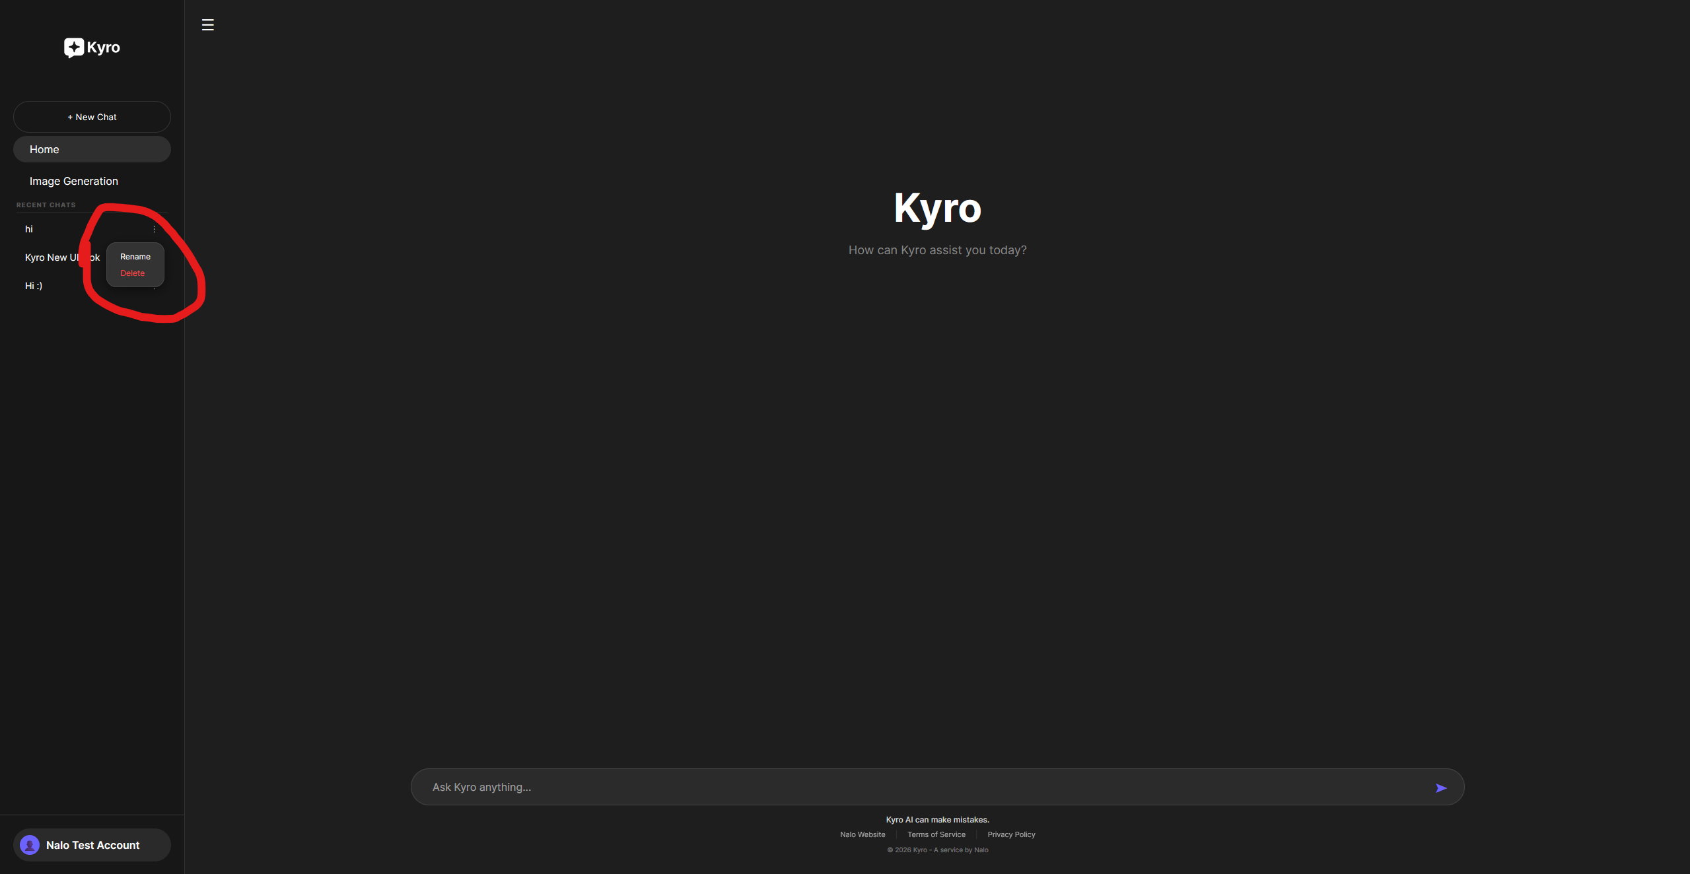Open the 'Hi :)' recent chat
Screen dimensions: 1690x874
coord(34,286)
